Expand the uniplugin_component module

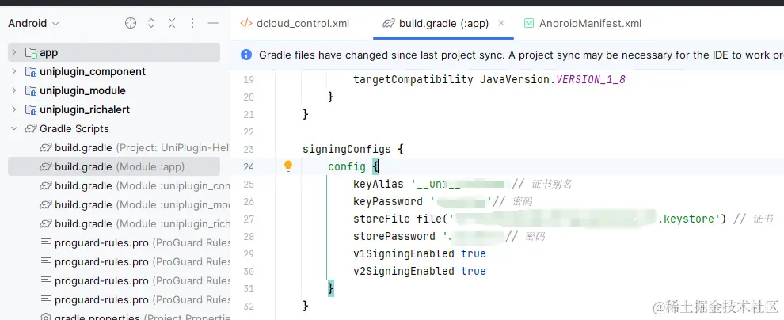click(13, 71)
